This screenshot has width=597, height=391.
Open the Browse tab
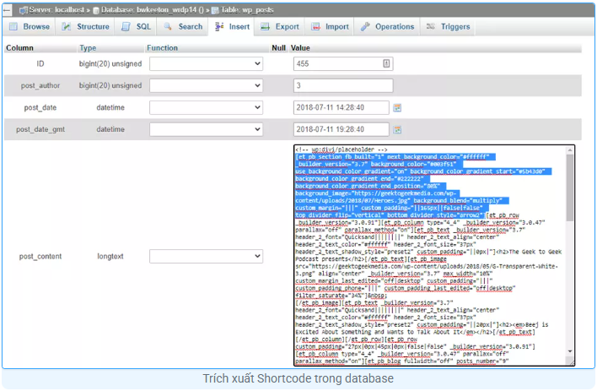(x=30, y=27)
